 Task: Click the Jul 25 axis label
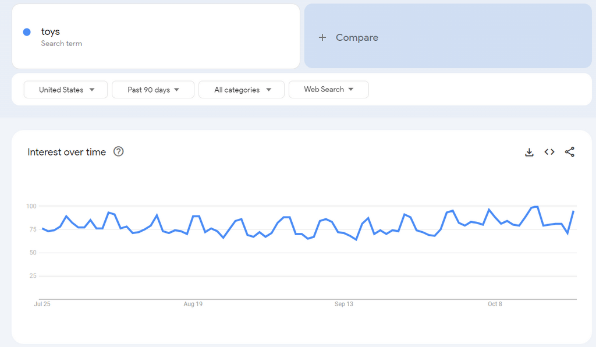click(42, 304)
